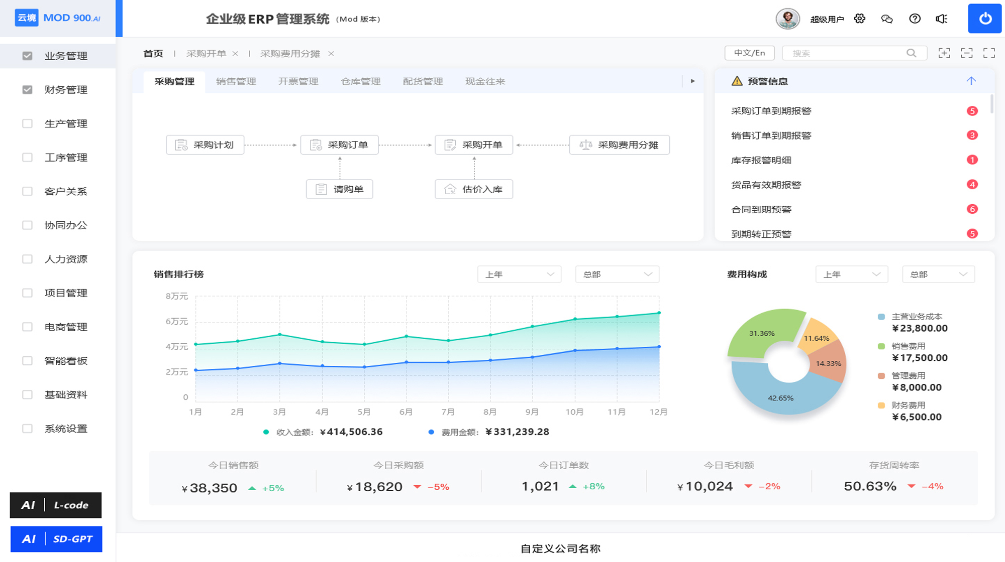Open 销售排行榜 department dropdown 总部
The width and height of the screenshot is (1005, 562).
pyautogui.click(x=617, y=274)
